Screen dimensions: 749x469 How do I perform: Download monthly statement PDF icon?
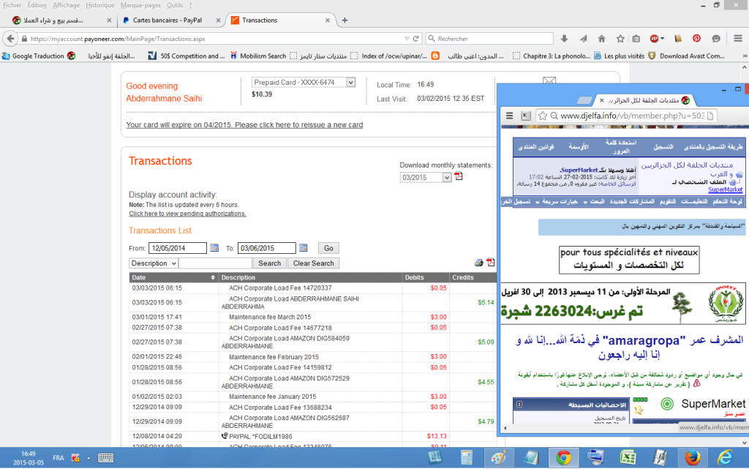(459, 176)
